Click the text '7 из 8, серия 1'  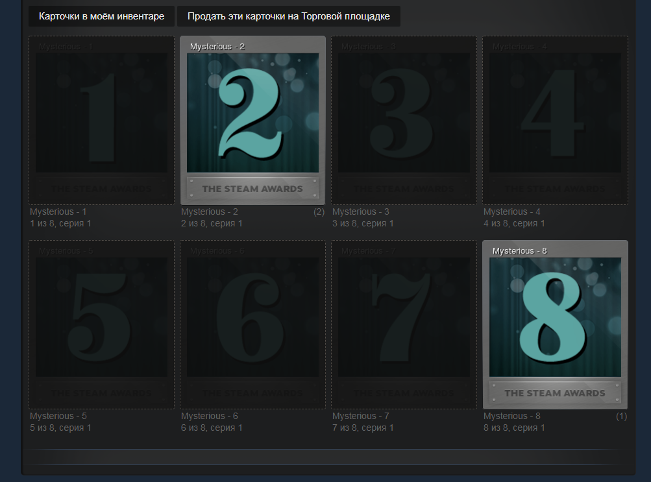[x=363, y=428]
